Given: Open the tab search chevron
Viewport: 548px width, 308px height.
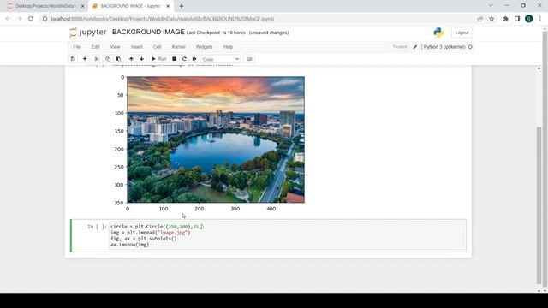Looking at the screenshot, I should [x=491, y=6].
